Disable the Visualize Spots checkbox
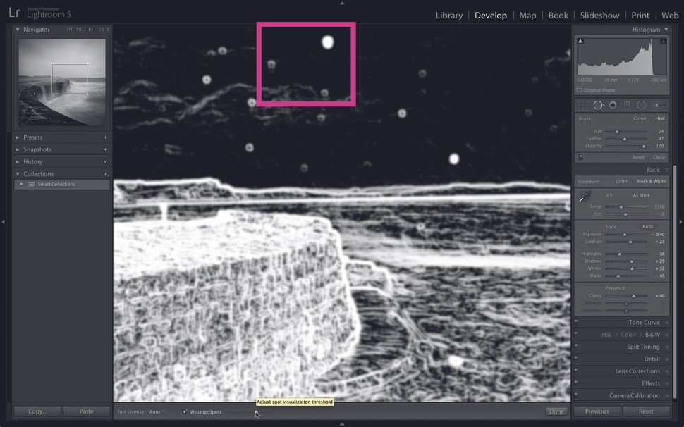 pos(185,412)
